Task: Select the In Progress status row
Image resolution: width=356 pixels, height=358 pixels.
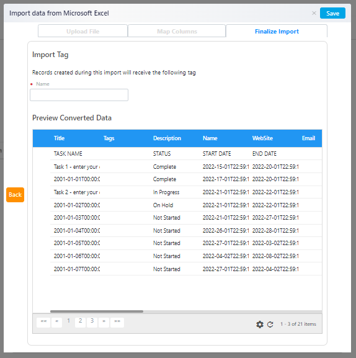Action: [186, 192]
